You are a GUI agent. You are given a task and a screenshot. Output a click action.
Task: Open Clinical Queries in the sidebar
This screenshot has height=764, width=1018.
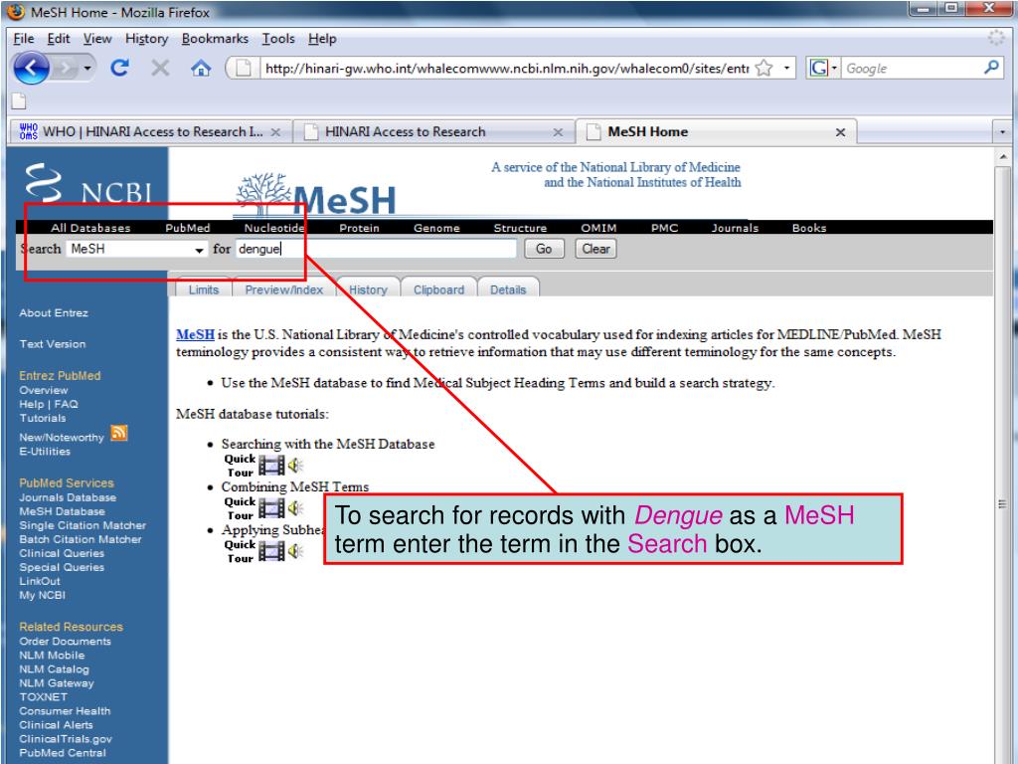62,553
